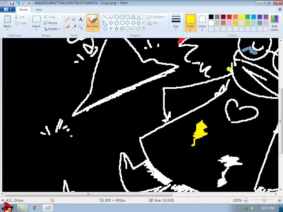This screenshot has height=212, width=283.
Task: Click the Crop button
Action: tap(49, 17)
